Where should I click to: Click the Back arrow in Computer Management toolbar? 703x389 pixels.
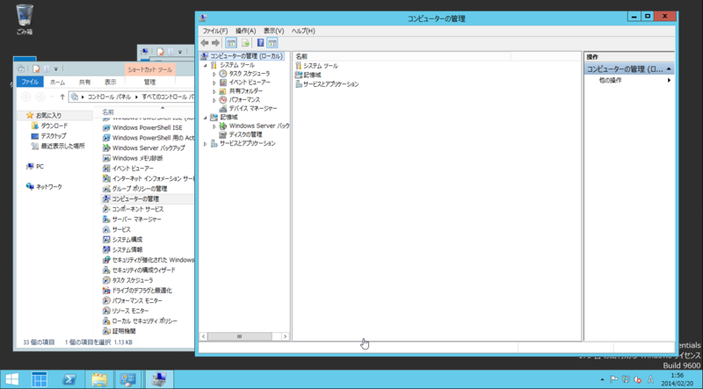click(205, 43)
